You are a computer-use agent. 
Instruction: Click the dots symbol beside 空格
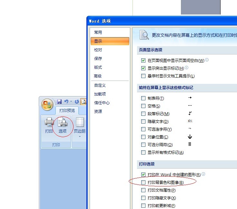190,105
